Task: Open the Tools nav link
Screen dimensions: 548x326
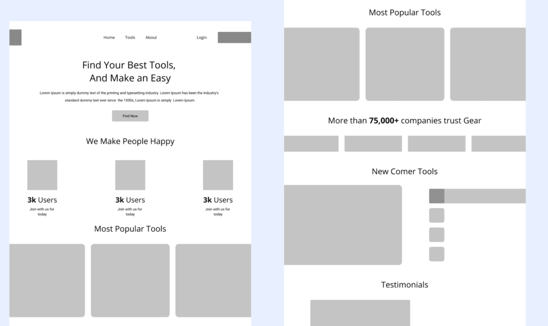Action: (x=130, y=37)
